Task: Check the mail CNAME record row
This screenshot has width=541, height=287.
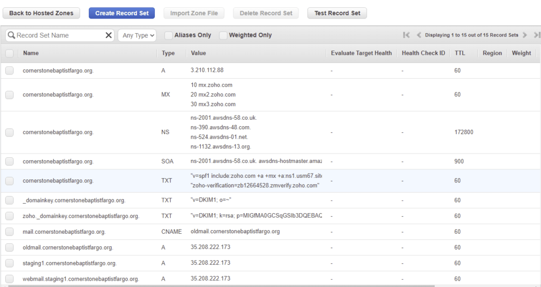Action: [10, 232]
